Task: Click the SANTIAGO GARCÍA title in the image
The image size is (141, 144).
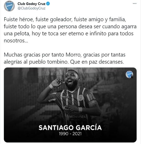Action: pos(70,128)
